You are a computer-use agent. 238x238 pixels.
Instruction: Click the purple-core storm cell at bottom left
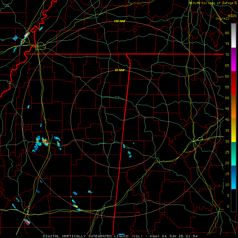[27, 222]
